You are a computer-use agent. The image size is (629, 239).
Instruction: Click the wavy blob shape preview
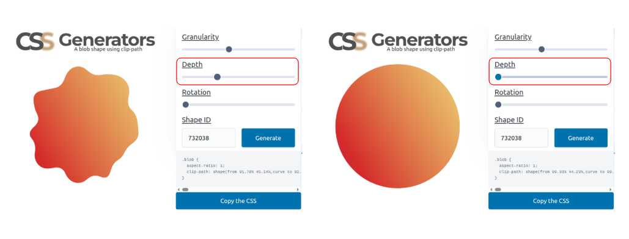point(84,124)
